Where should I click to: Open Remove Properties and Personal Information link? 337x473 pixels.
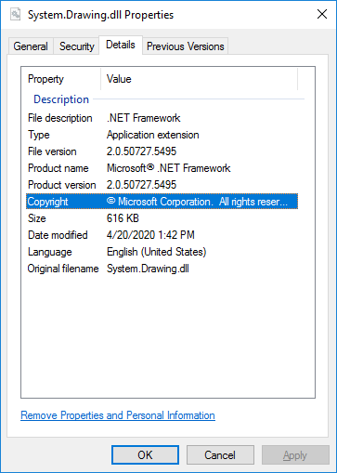(118, 415)
